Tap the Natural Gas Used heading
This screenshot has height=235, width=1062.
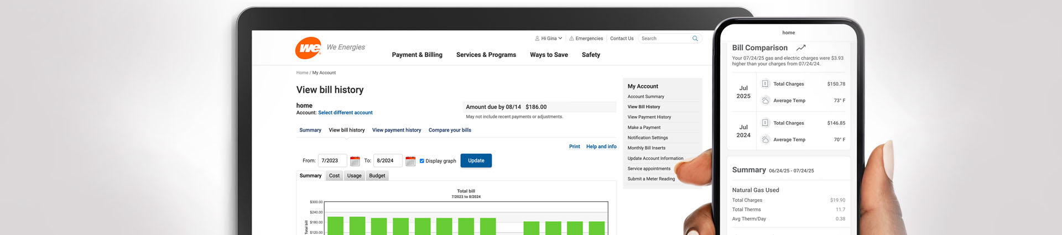[756, 190]
